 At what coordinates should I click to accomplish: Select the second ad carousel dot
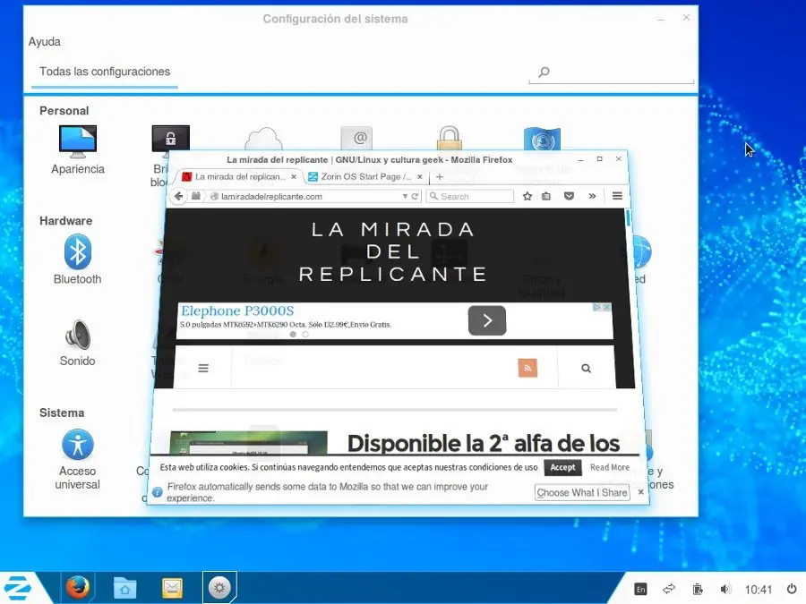(x=305, y=335)
